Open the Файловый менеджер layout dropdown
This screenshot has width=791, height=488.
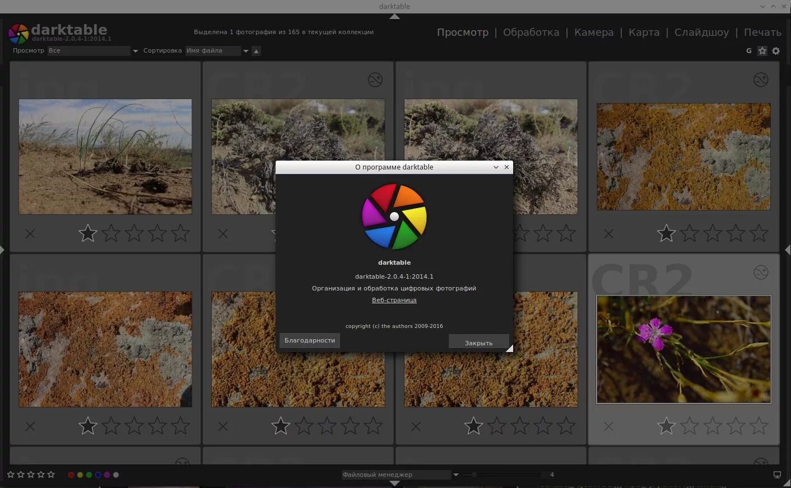(400, 475)
